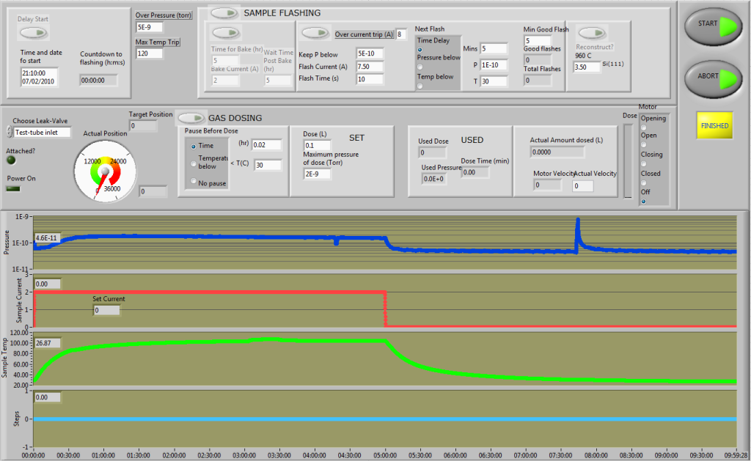
Task: Select Time under Pause Before Dose
Action: point(194,147)
